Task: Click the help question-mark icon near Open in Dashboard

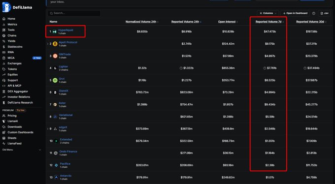Action: (x=314, y=13)
